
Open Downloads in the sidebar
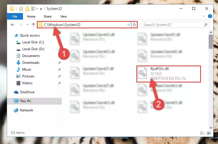(x=28, y=63)
